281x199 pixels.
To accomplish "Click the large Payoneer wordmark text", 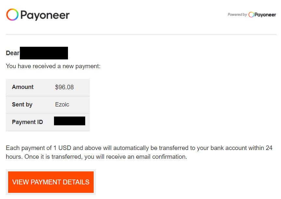I will point(45,15).
